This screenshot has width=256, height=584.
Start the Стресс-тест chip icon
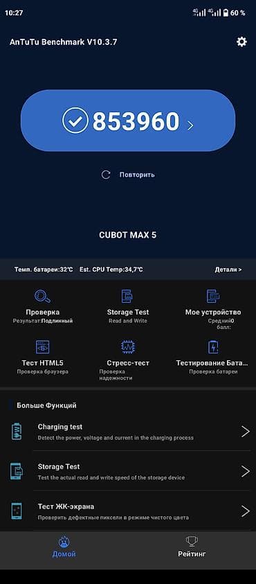(127, 347)
